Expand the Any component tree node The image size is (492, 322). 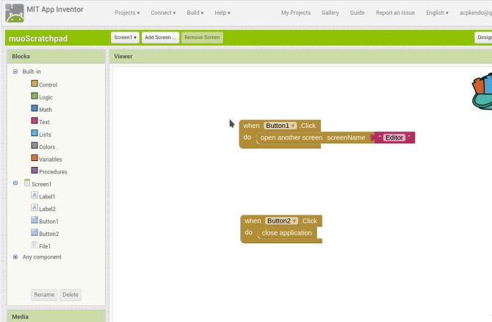pos(15,257)
